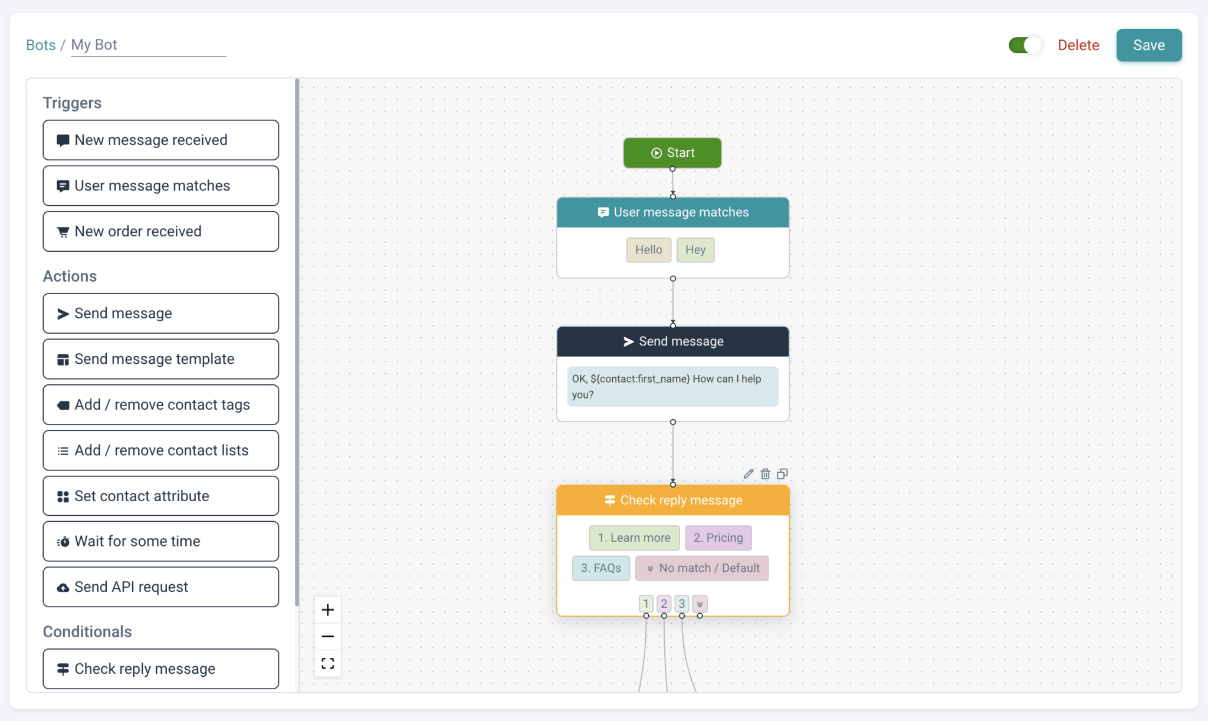Click the sidebar vertical scrollbar
Viewport: 1208px width, 721px height.
[297, 342]
